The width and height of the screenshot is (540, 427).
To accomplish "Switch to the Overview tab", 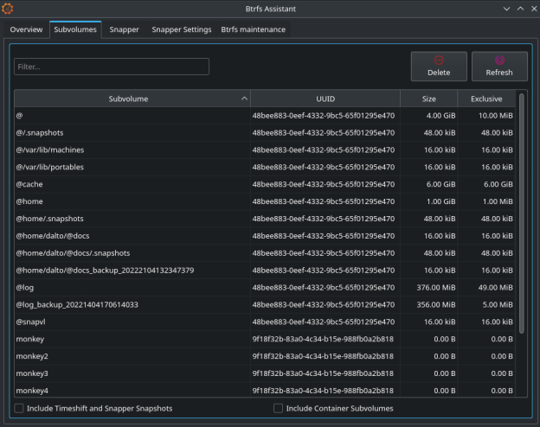I will pyautogui.click(x=26, y=29).
